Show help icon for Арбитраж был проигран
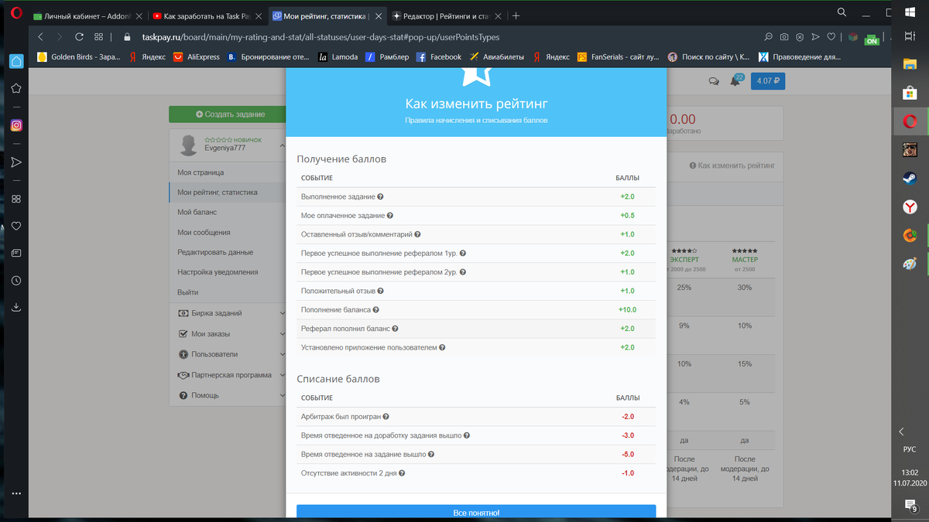929x522 pixels. click(x=386, y=417)
